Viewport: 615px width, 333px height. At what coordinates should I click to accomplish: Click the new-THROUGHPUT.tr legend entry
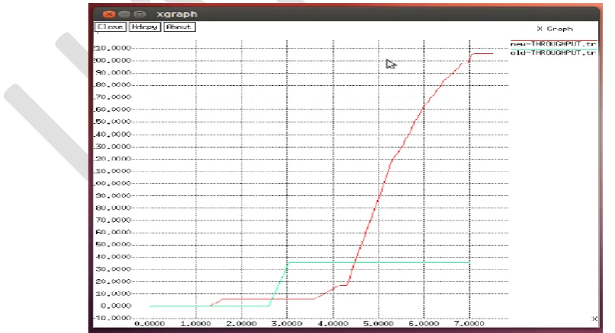click(x=553, y=44)
